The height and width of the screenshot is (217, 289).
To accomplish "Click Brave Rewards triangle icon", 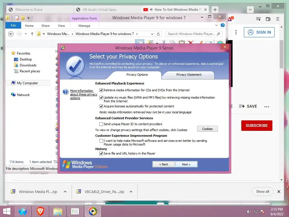I will pyautogui.click(x=230, y=19).
